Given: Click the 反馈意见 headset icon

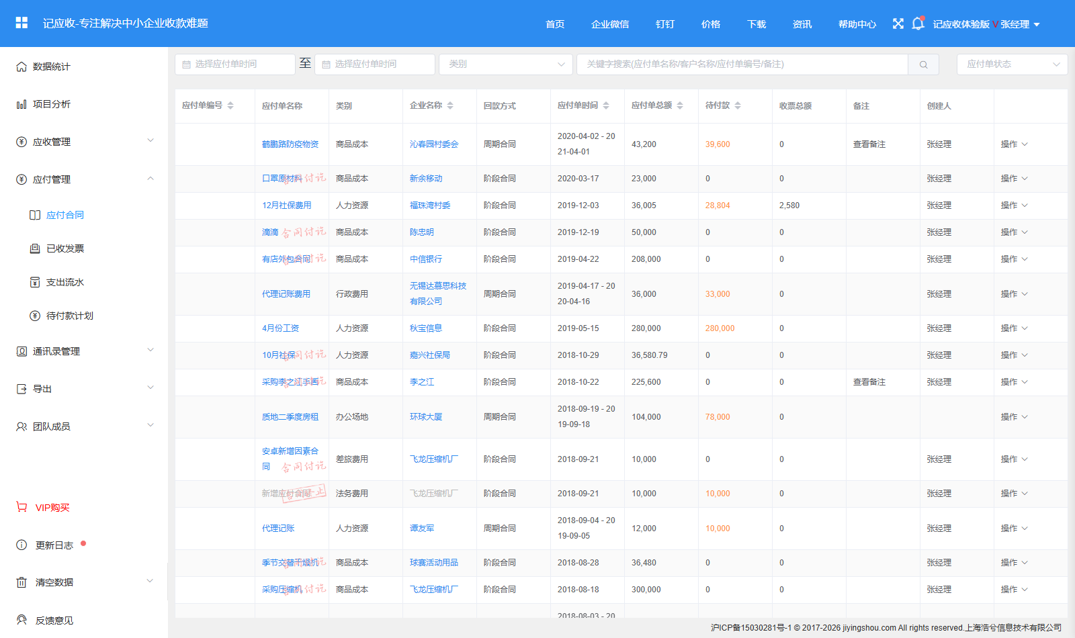Looking at the screenshot, I should [x=21, y=620].
